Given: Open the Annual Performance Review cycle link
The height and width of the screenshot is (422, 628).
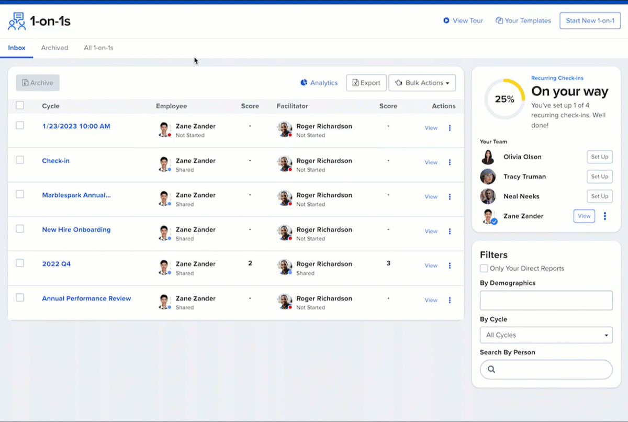Looking at the screenshot, I should [x=86, y=298].
